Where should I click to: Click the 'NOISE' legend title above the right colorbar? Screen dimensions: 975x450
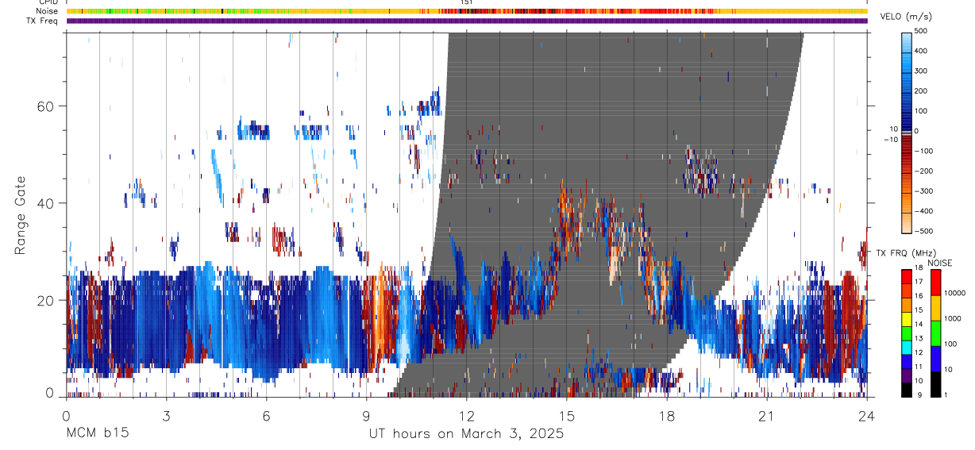(939, 263)
